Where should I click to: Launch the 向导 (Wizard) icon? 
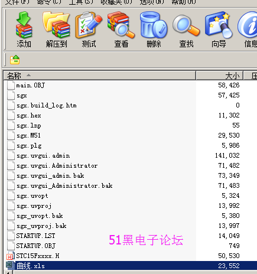point(219,30)
